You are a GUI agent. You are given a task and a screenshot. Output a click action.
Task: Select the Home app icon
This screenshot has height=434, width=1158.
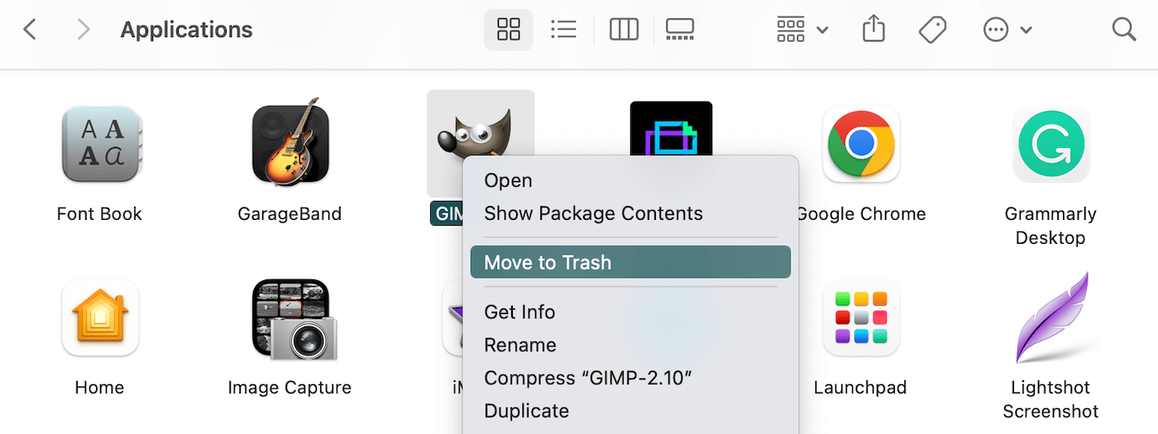(100, 317)
